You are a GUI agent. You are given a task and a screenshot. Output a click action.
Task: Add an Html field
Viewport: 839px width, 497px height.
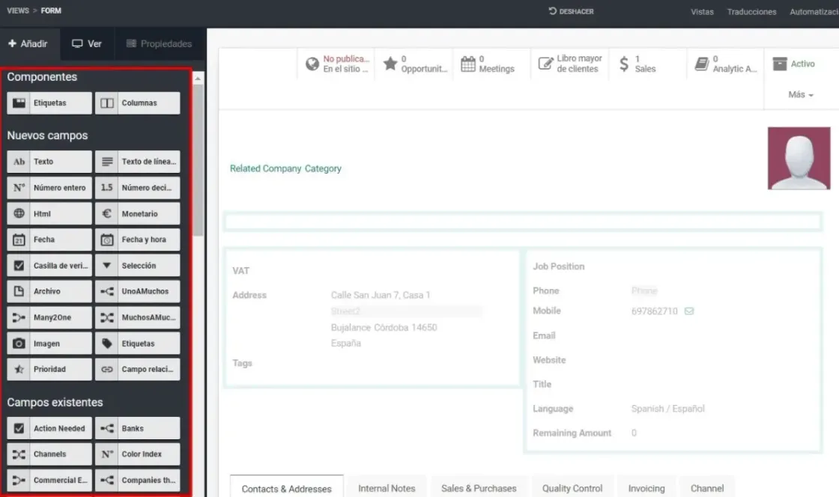(x=49, y=214)
